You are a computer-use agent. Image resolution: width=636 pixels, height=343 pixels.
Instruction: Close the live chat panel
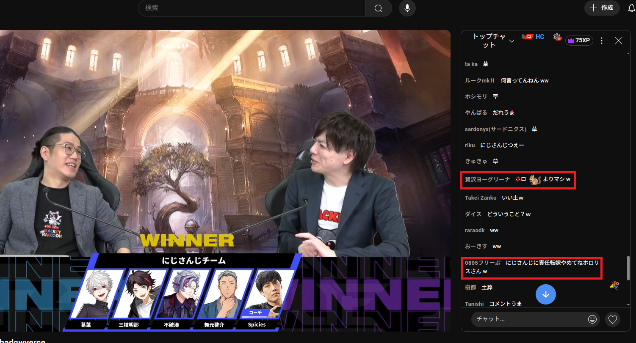pos(619,41)
